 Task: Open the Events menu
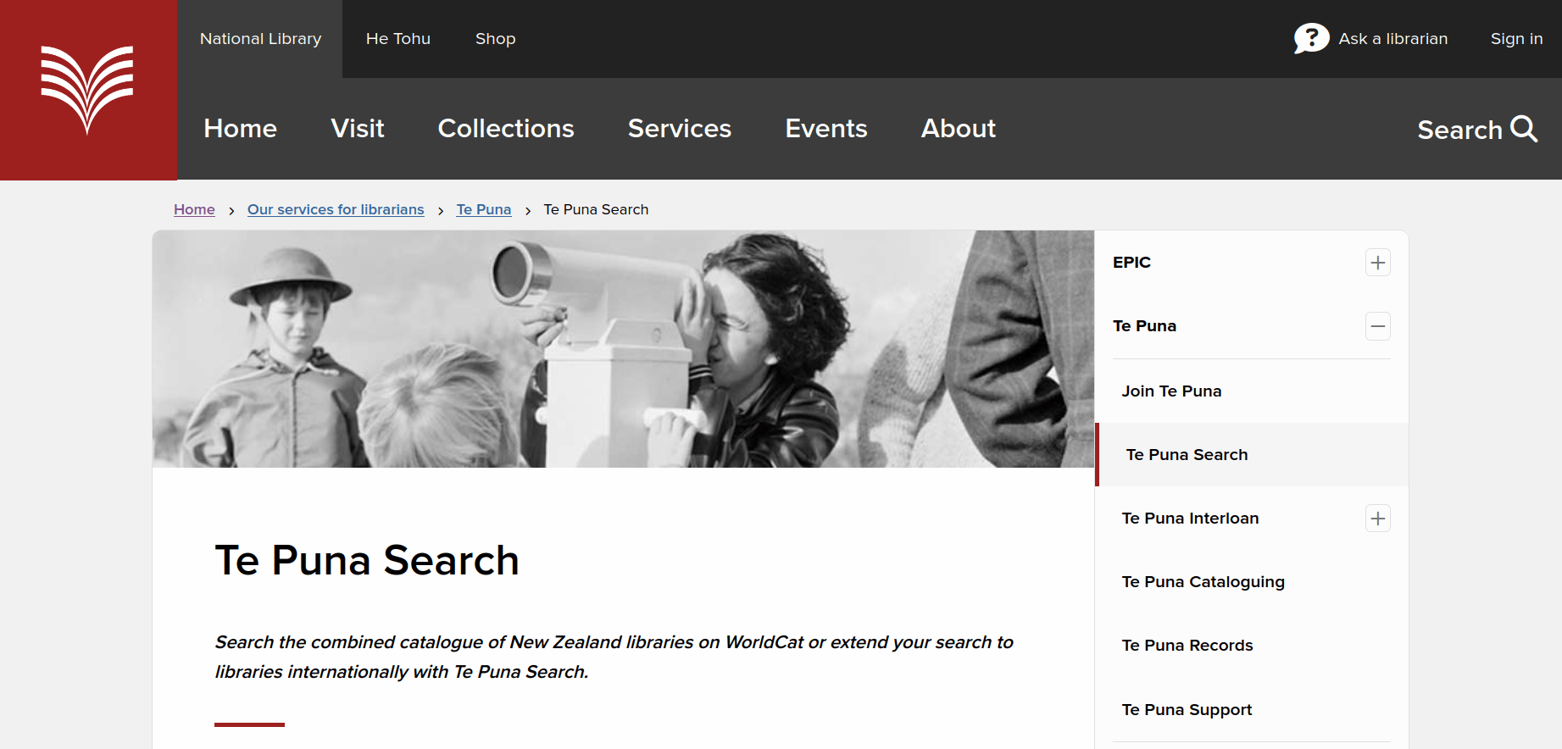(826, 129)
